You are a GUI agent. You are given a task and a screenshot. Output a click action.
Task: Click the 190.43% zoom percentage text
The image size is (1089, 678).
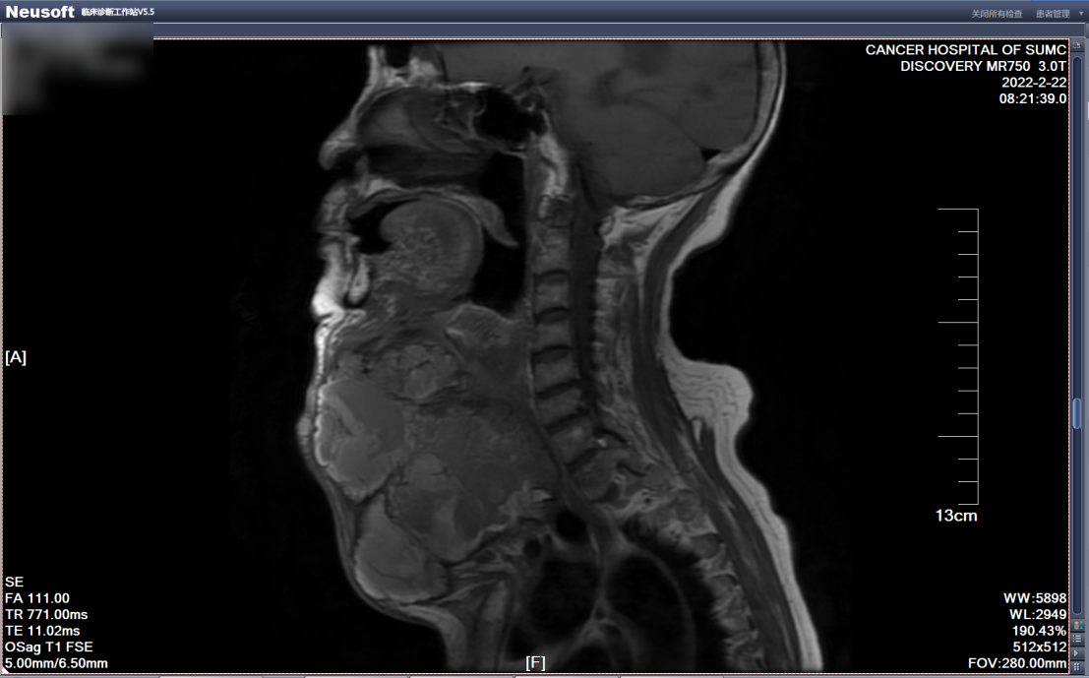(x=1039, y=631)
